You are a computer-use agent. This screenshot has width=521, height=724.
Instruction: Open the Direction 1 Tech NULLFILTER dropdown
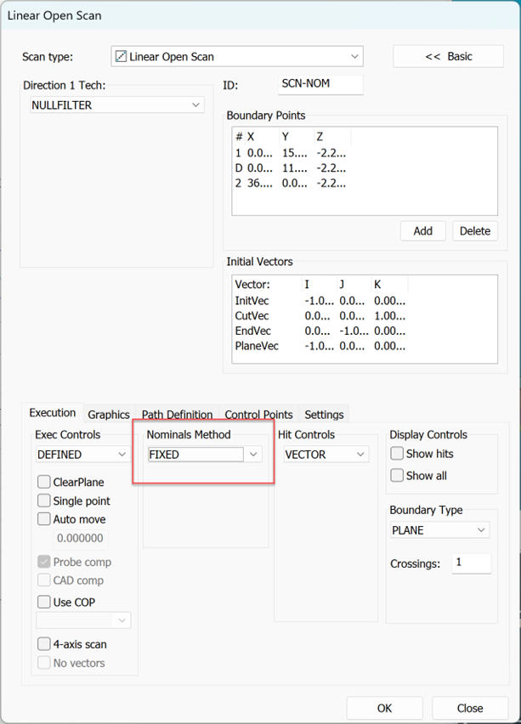point(116,105)
